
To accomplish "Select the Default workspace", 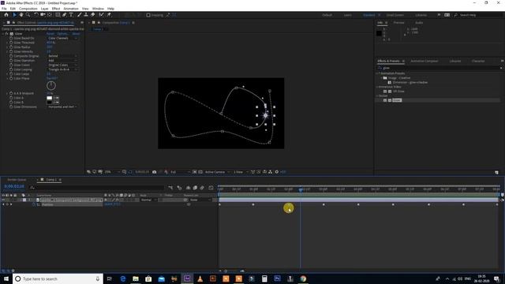I will [x=327, y=15].
